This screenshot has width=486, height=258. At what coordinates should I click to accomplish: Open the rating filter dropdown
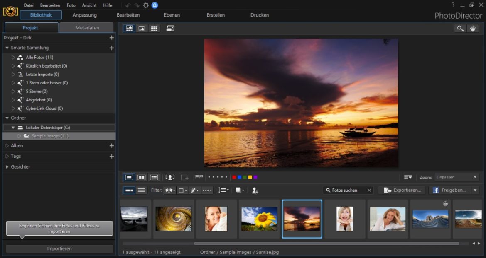tap(207, 190)
